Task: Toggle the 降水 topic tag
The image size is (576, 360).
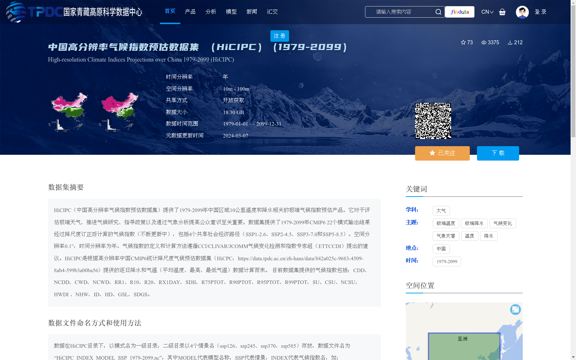Action: click(x=489, y=236)
